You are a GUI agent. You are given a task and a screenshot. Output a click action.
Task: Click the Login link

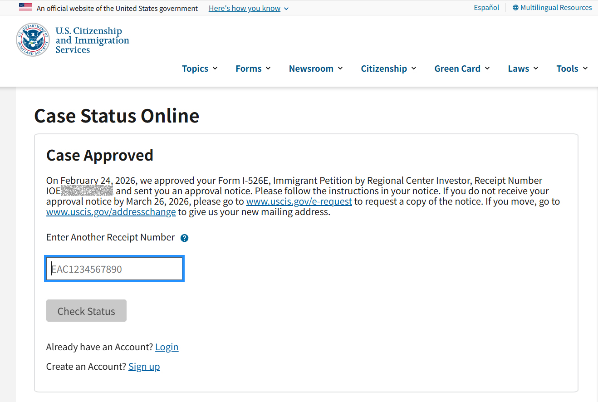(x=167, y=347)
